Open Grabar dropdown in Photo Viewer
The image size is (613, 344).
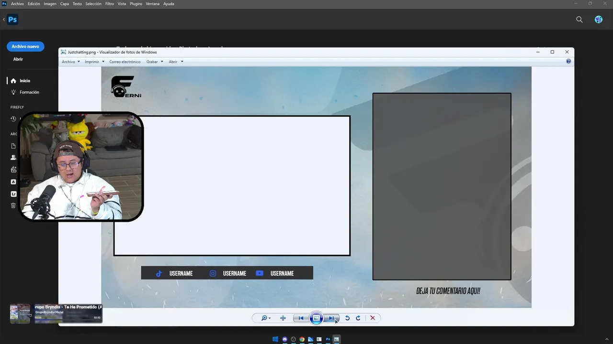[x=155, y=62]
